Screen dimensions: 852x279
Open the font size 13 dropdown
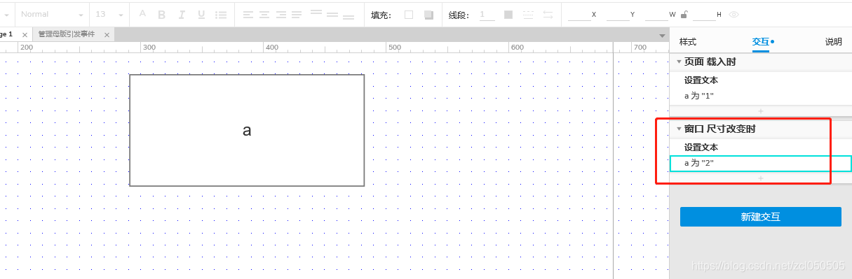109,14
